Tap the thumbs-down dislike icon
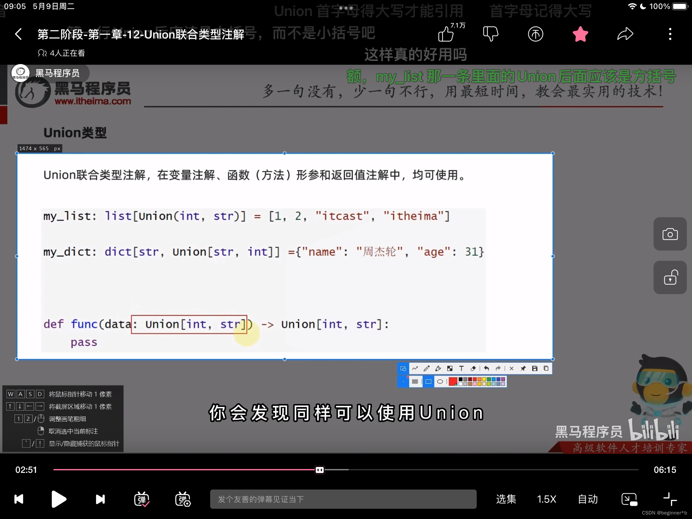 pyautogui.click(x=490, y=34)
